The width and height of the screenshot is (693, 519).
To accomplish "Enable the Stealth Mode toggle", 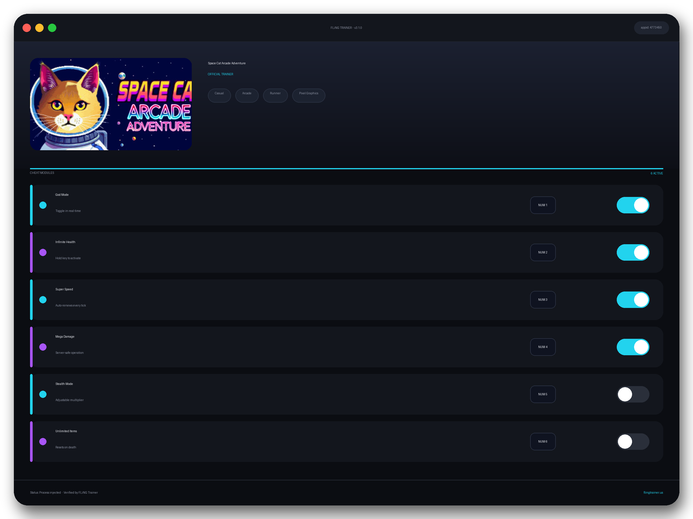I will click(633, 394).
